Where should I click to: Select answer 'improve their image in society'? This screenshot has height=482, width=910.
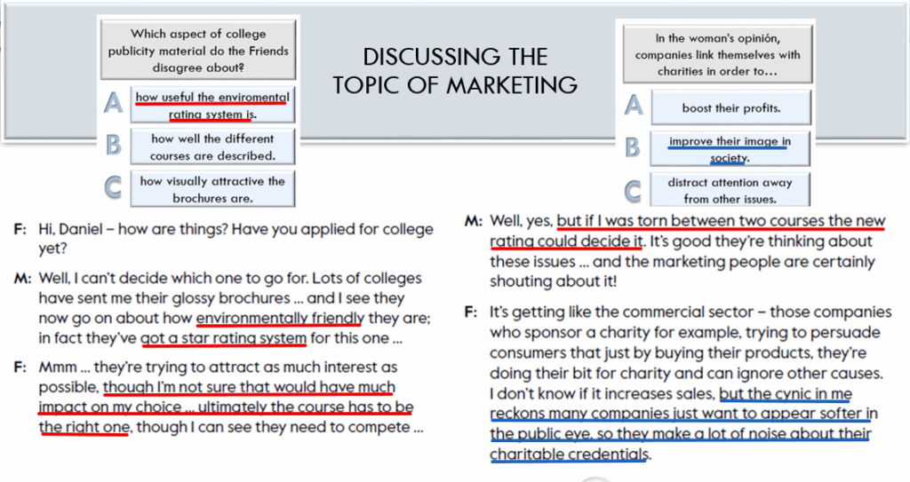[730, 149]
